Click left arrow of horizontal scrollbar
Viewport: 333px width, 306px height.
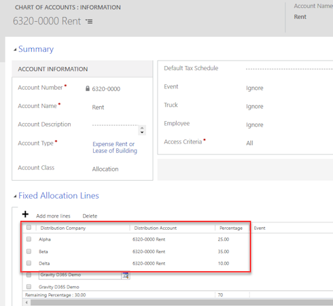point(27,303)
